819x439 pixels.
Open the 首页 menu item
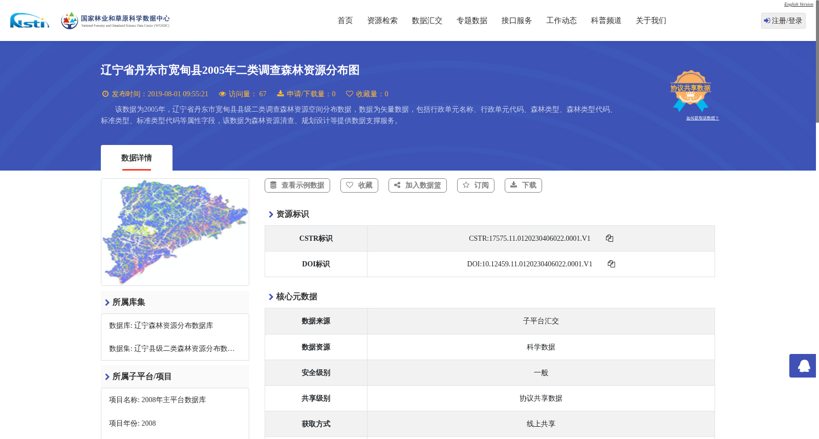click(x=345, y=20)
